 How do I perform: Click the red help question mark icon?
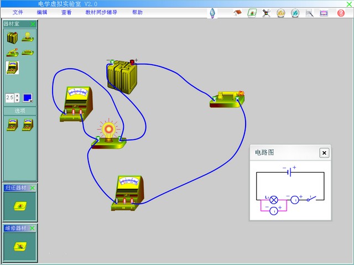(x=341, y=13)
